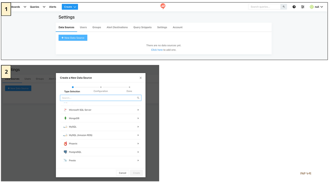The width and height of the screenshot is (330, 182).
Task: Select Phoenix data source text
Action: click(73, 144)
